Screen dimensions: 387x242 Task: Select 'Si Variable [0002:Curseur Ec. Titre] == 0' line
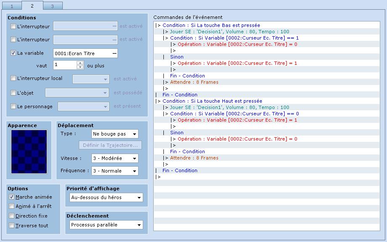pyautogui.click(x=267, y=114)
